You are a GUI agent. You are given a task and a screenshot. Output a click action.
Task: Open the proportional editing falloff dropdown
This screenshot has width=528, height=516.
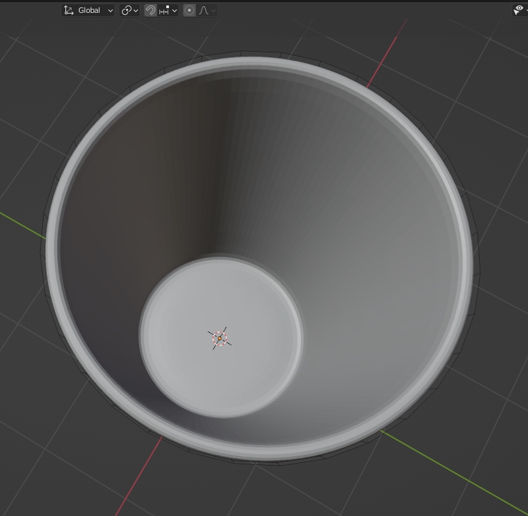[x=206, y=10]
